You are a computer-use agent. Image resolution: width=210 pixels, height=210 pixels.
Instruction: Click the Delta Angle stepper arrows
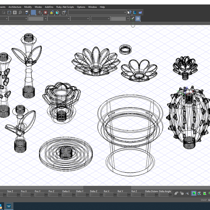tap(170, 195)
